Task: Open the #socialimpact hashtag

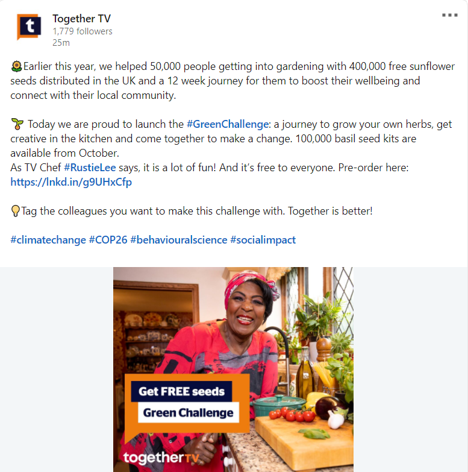Action: pyautogui.click(x=263, y=240)
